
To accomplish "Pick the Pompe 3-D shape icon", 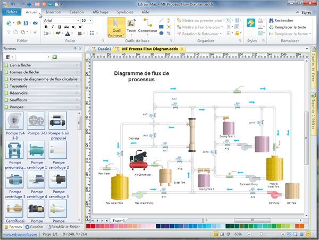I will coord(36,122).
